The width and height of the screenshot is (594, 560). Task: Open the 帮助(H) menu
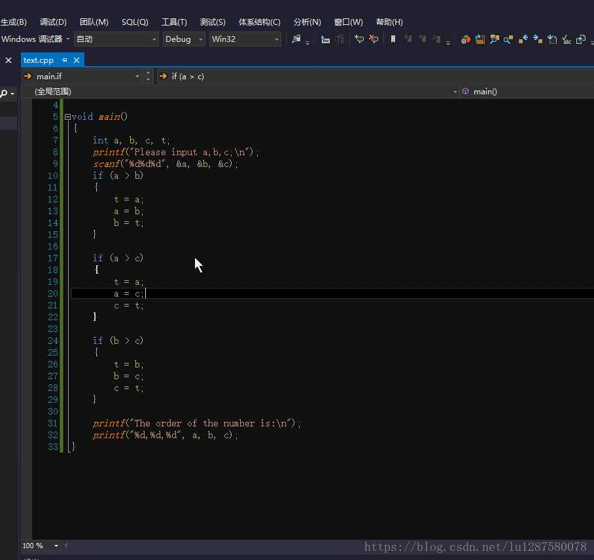pyautogui.click(x=389, y=22)
